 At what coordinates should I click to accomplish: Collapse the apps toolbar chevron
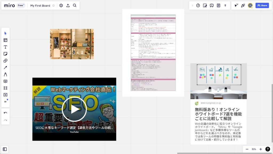coord(192,5)
